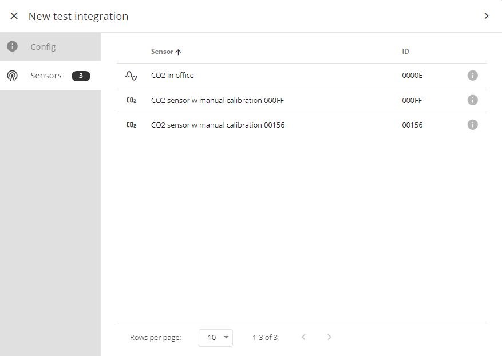Click the CO2 icon for sensor 00156

coord(131,125)
